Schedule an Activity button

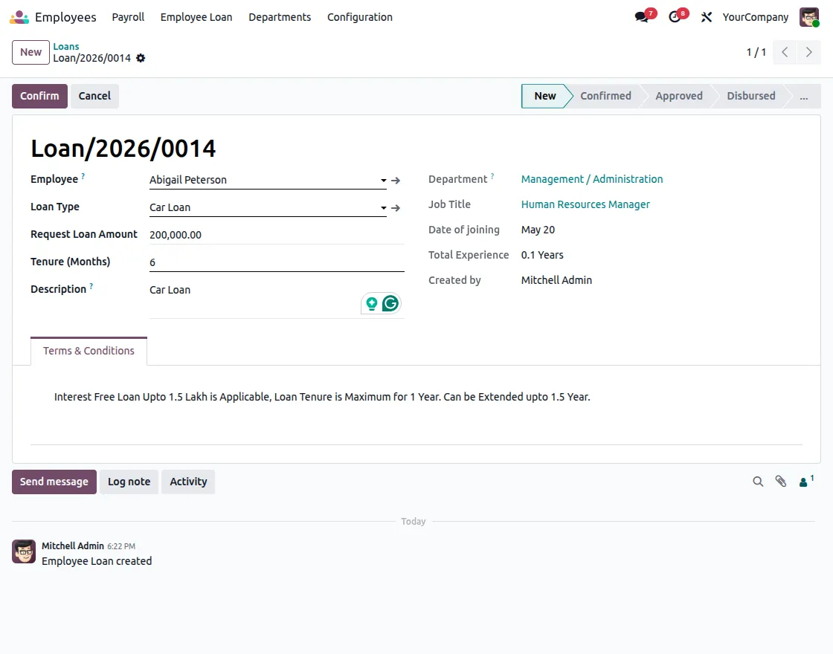click(x=188, y=482)
